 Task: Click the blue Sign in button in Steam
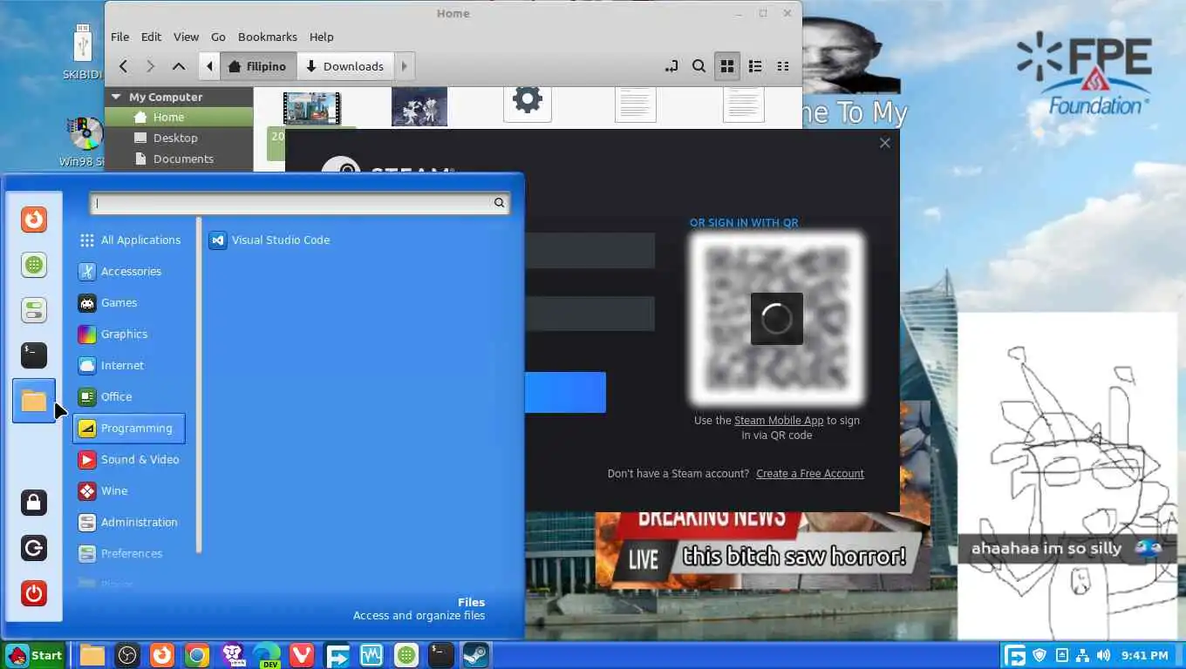(x=565, y=392)
